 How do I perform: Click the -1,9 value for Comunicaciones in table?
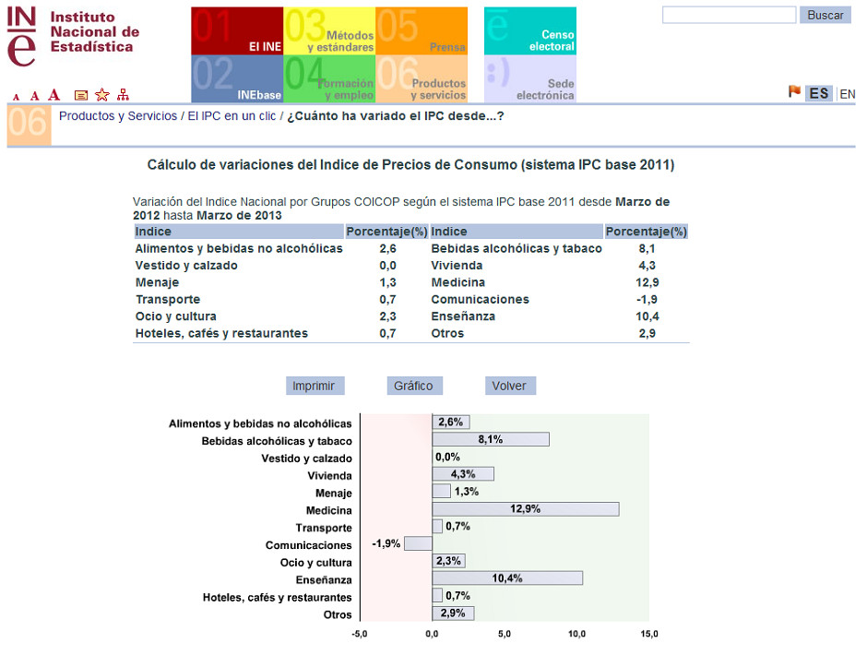point(647,299)
